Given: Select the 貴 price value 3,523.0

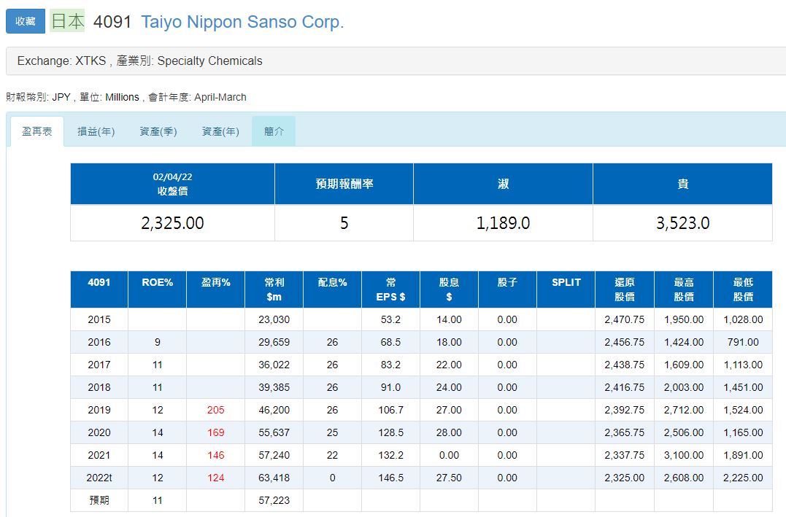Looking at the screenshot, I should pos(682,223).
